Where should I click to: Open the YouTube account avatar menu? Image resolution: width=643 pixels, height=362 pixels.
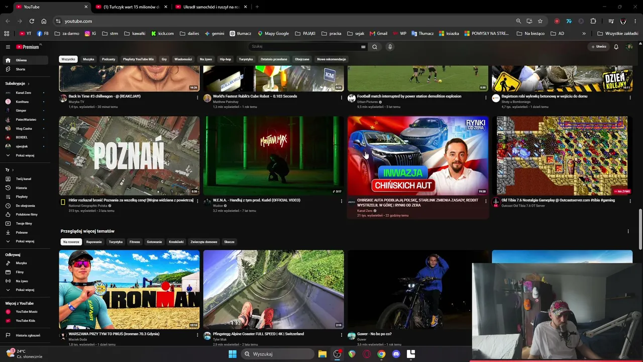point(629,47)
